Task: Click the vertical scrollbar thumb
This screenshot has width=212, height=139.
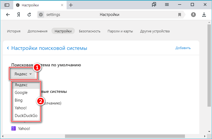Action: (x=209, y=66)
